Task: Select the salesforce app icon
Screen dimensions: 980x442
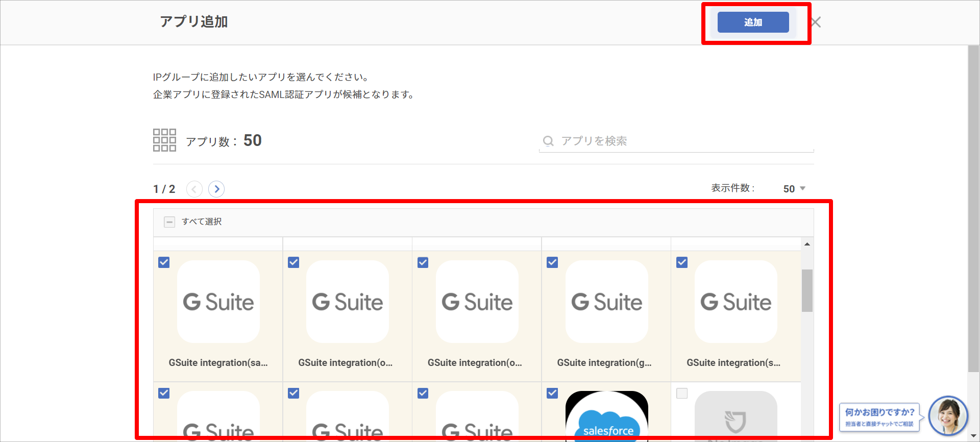Action: coord(607,416)
